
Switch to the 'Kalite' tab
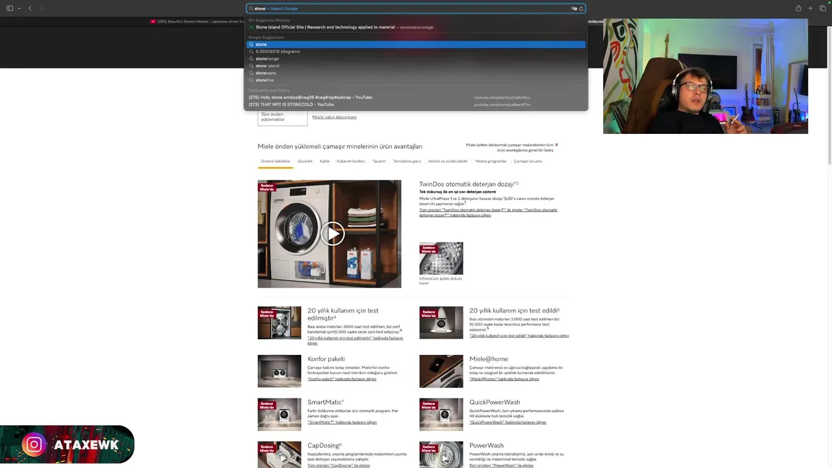[324, 161]
